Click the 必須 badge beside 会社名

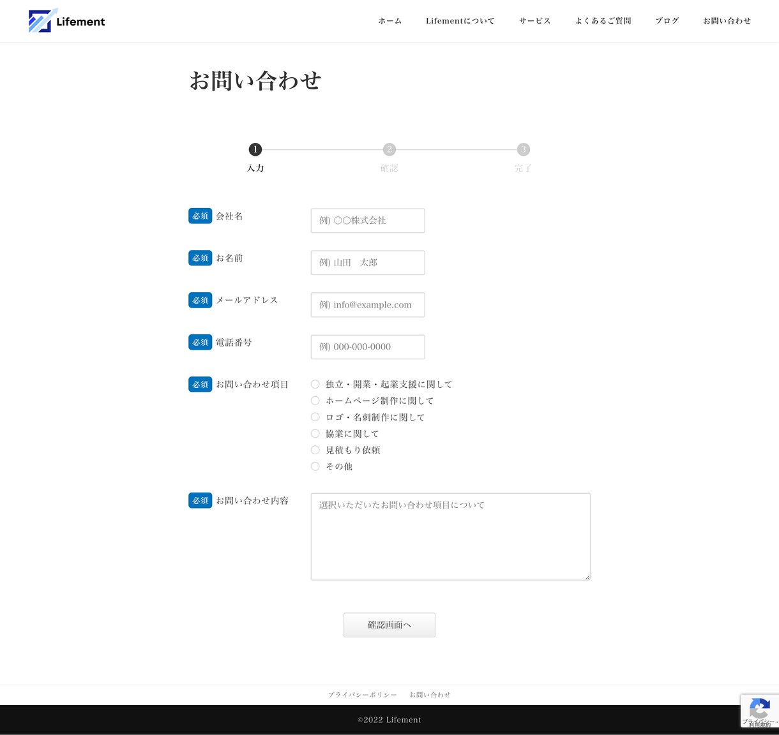200,216
